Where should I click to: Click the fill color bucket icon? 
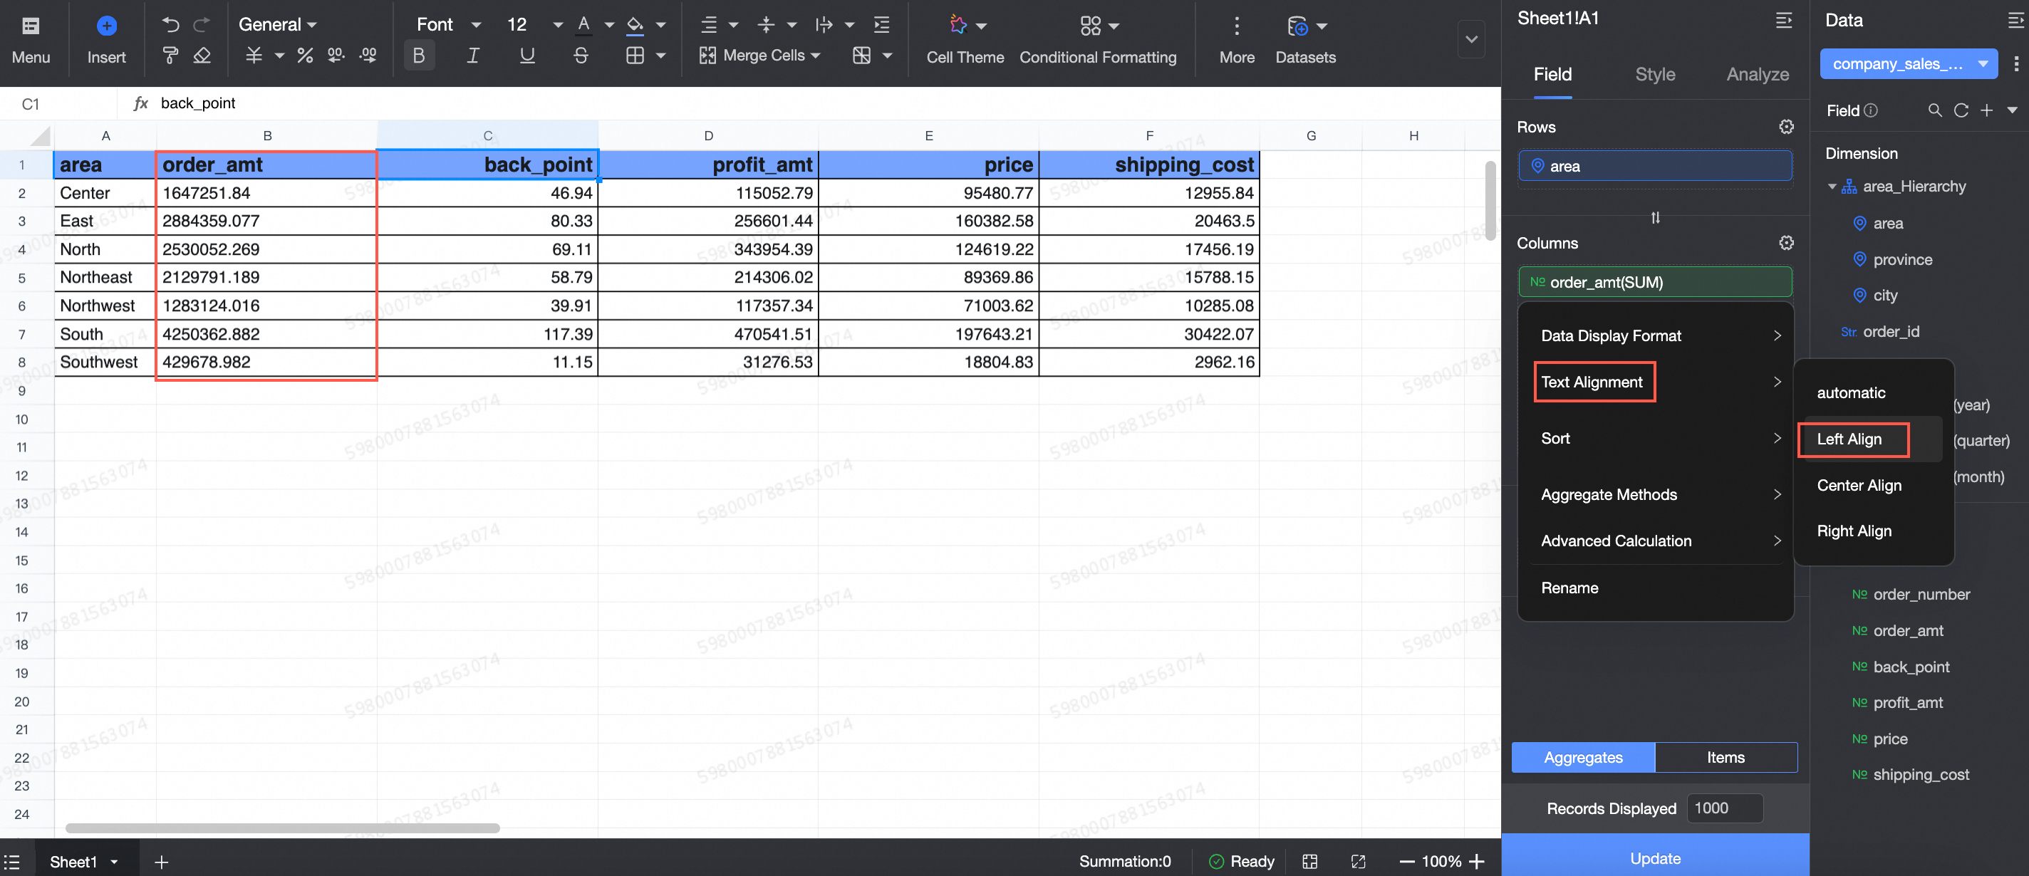pyautogui.click(x=635, y=25)
